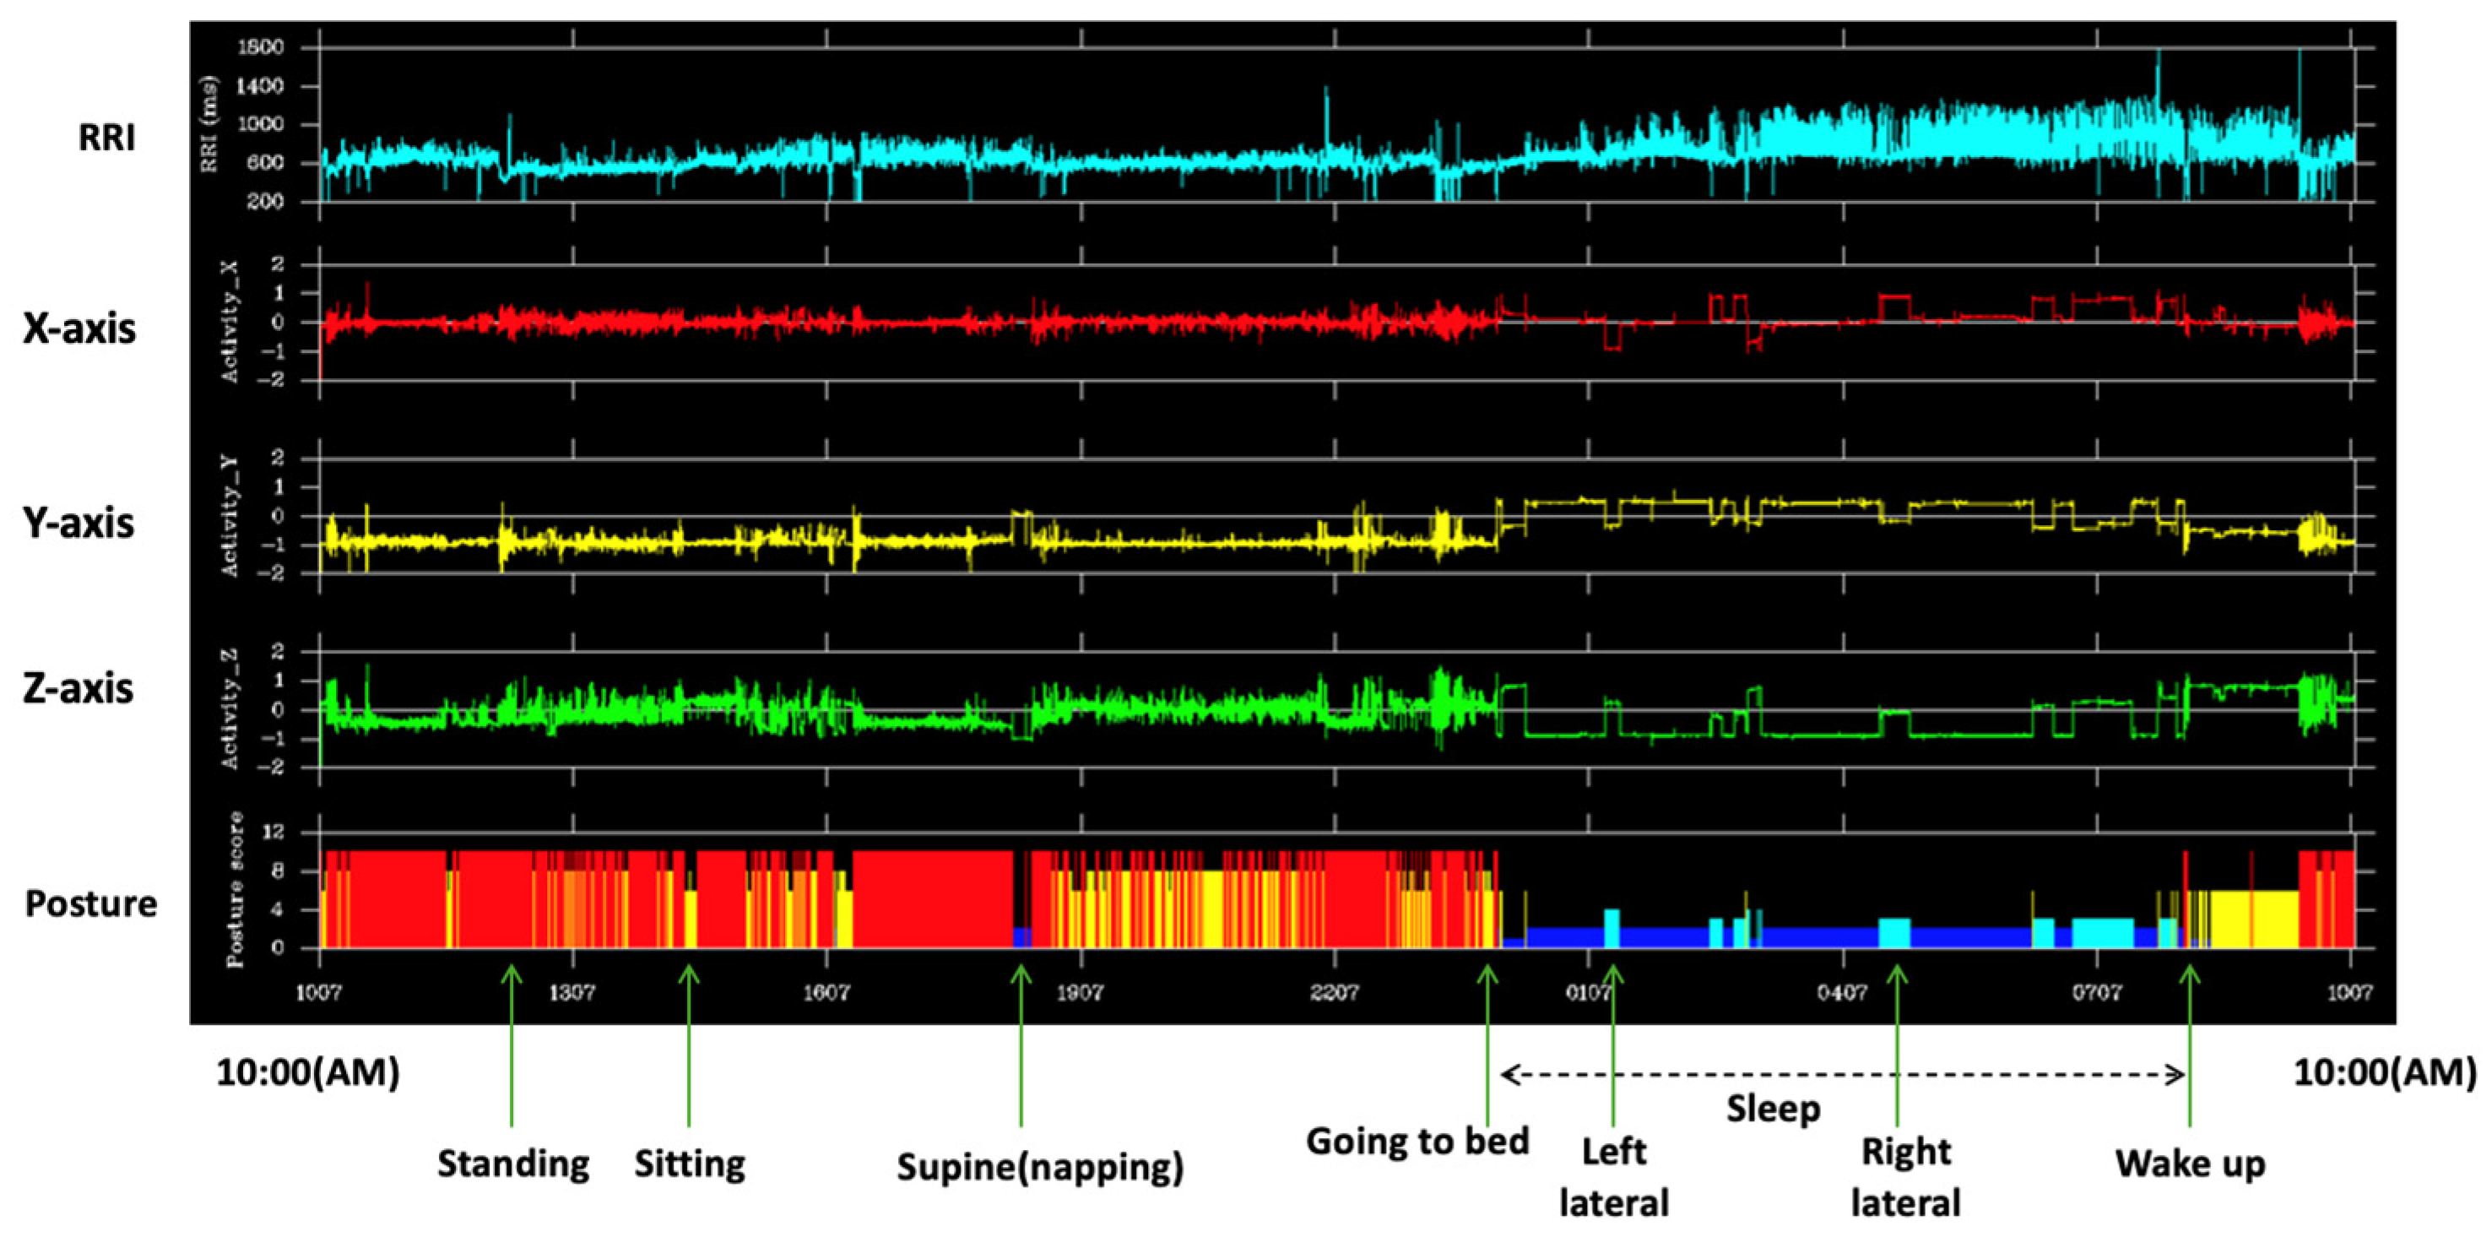Click the Wake up annotation label
This screenshot has width=2492, height=1237.
pos(2190,1164)
